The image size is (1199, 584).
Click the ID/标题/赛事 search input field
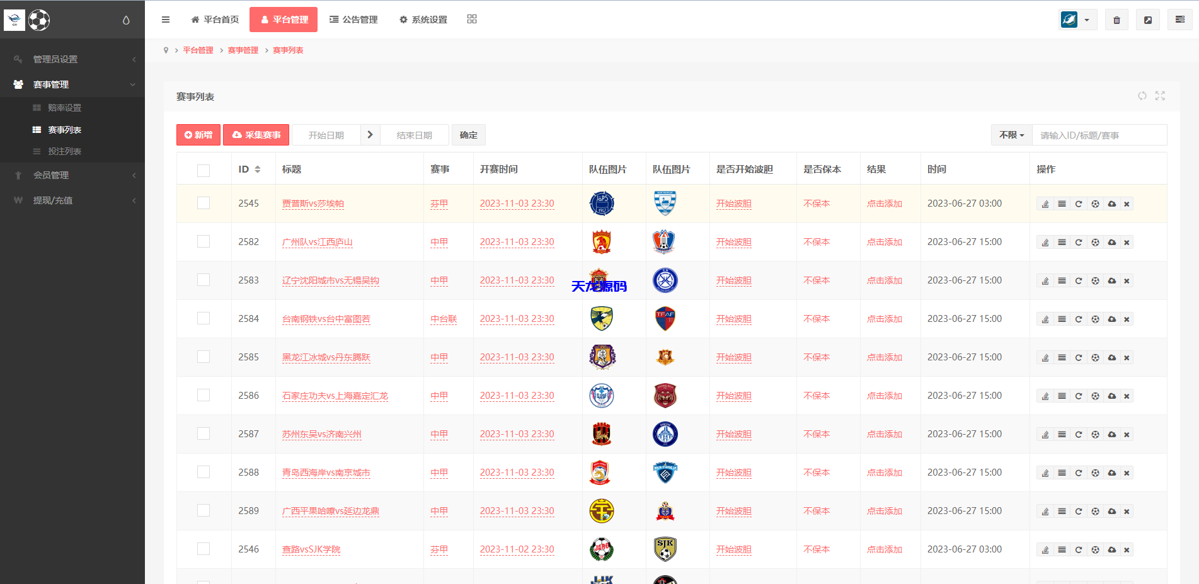coord(1099,135)
